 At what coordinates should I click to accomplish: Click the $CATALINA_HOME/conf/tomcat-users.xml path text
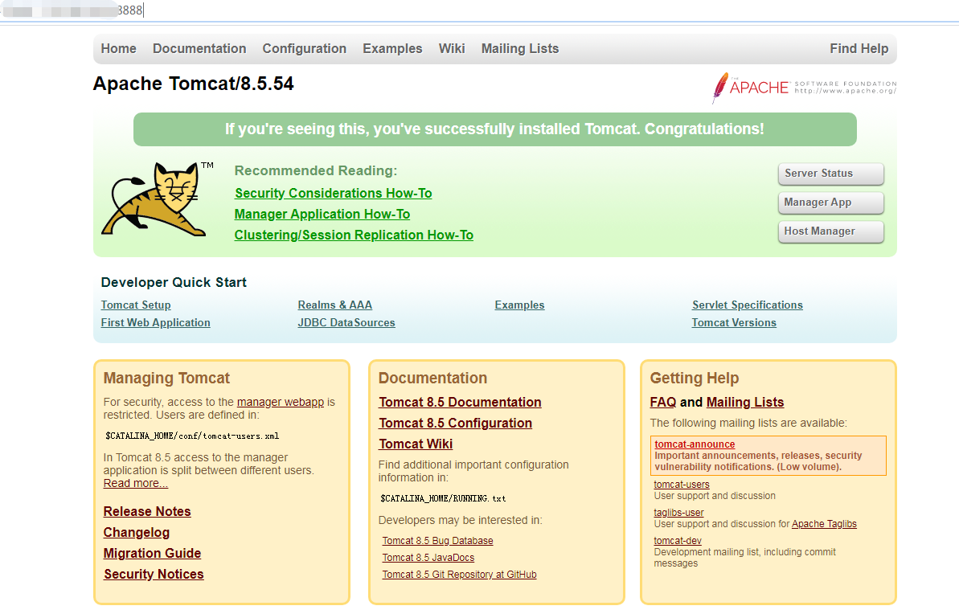(x=192, y=436)
